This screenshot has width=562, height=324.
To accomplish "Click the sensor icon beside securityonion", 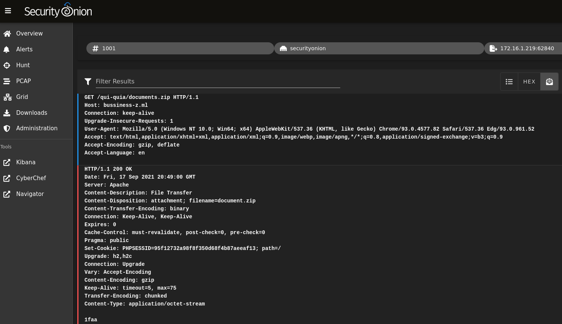I will [x=283, y=48].
